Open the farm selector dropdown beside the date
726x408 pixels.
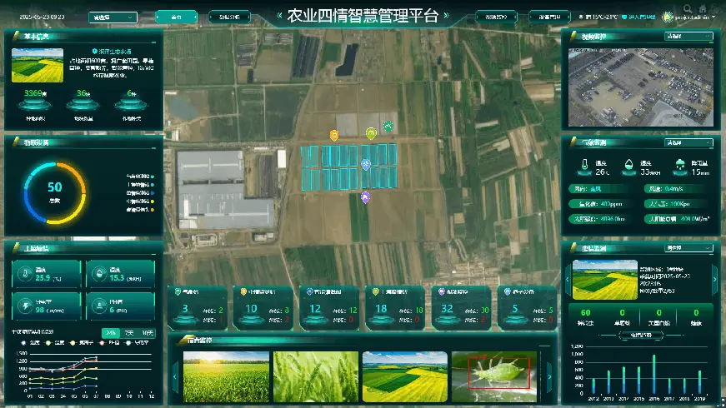113,17
